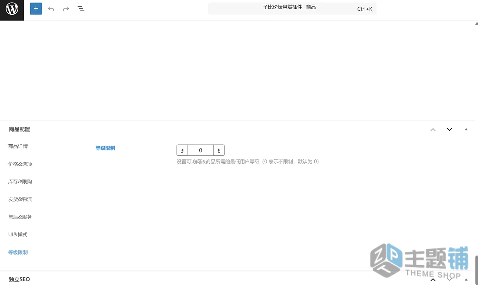
Task: Undo the last change
Action: 51,9
